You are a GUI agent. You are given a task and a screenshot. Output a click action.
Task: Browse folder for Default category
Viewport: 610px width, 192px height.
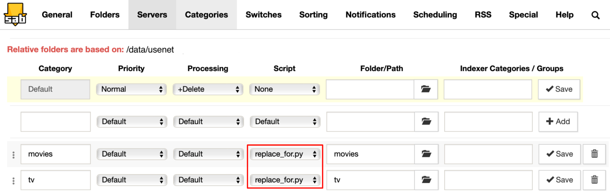425,89
